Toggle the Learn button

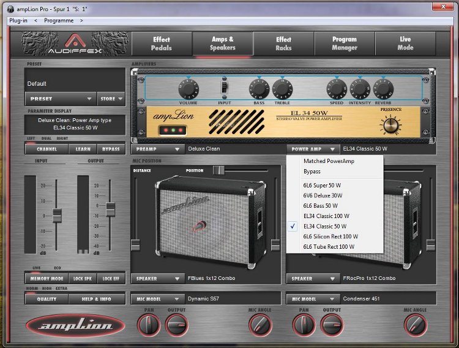[83, 149]
